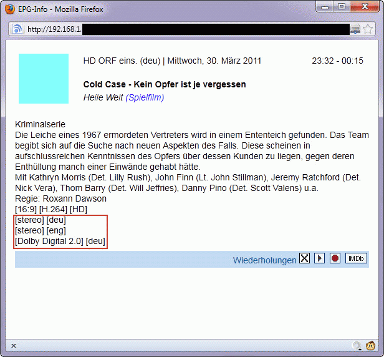Click the broadcast time '23:32 - 00:15'
The height and width of the screenshot is (357, 384).
(337, 61)
